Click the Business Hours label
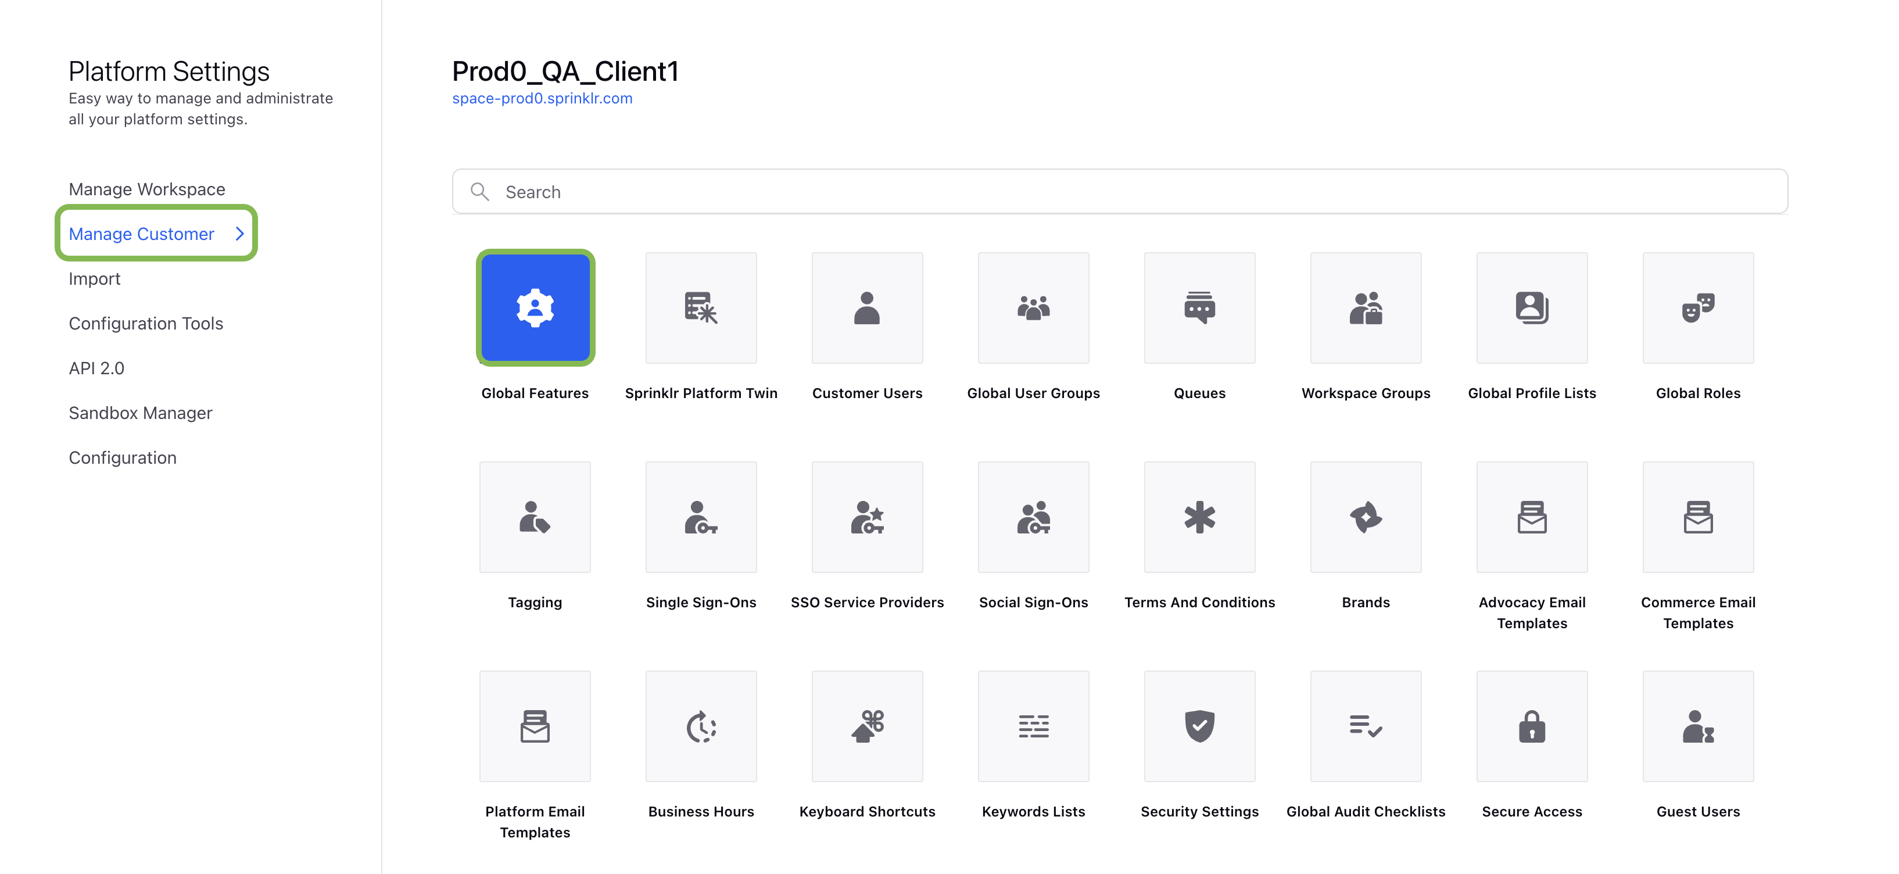The width and height of the screenshot is (1899, 874). [701, 811]
